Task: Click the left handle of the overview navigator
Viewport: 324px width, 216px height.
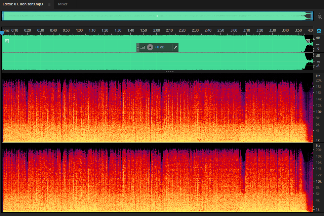Action: coord(3,16)
